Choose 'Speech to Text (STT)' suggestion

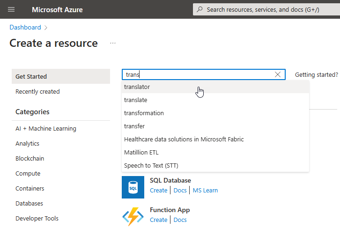coord(151,165)
